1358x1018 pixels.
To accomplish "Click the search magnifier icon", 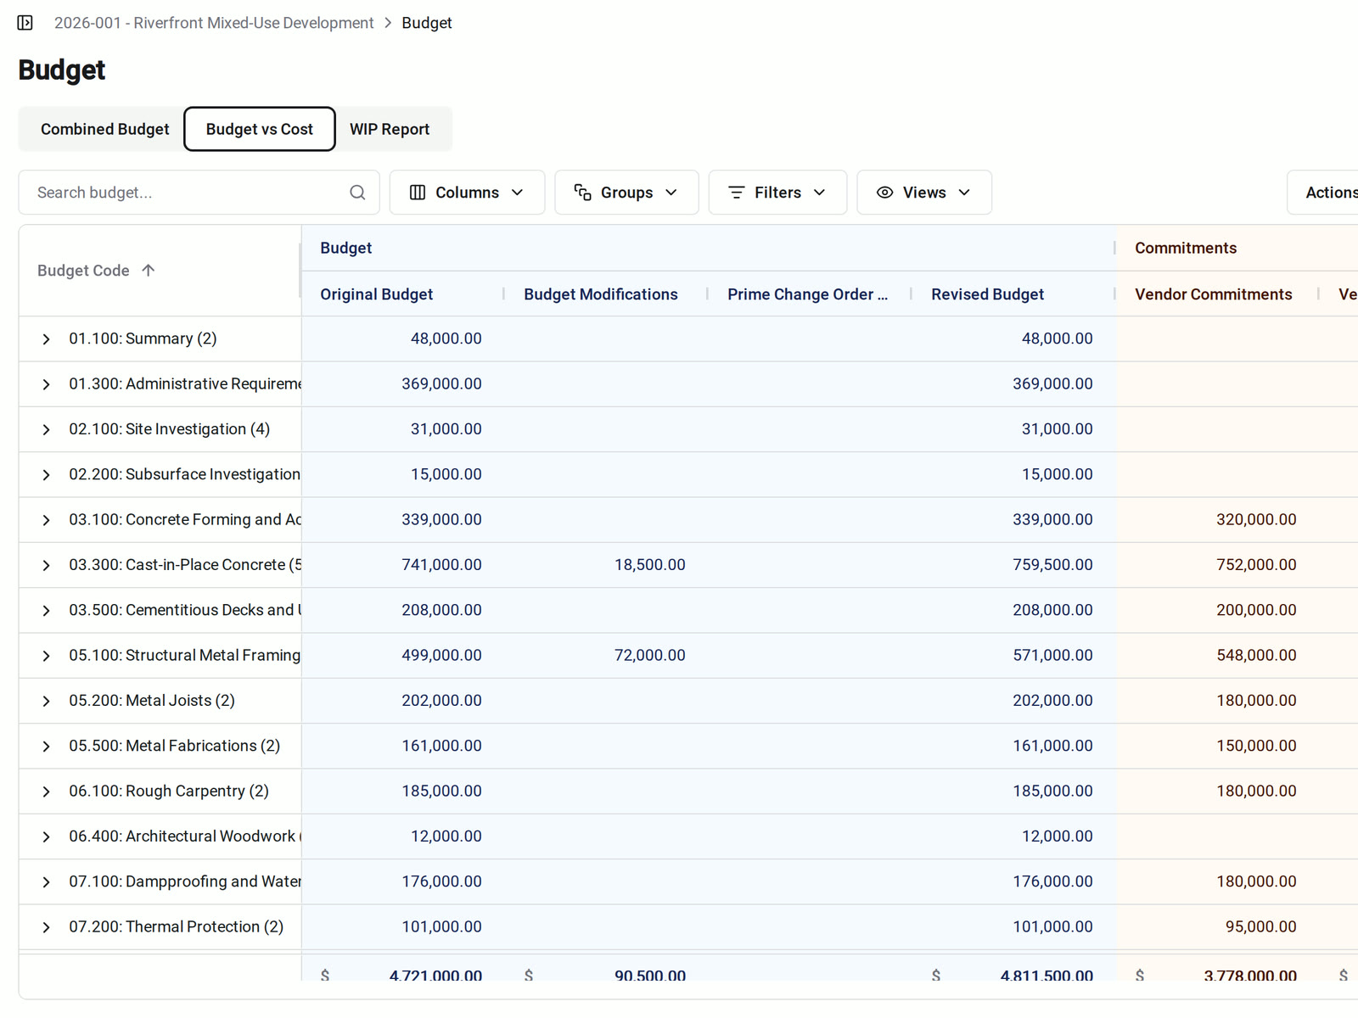I will 357,193.
